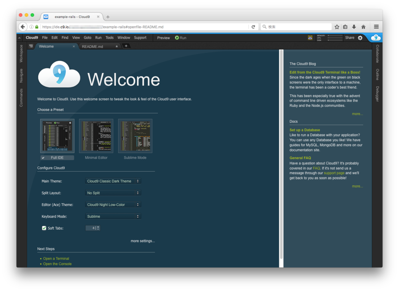The image size is (399, 291).
Task: Reload the page in address bar
Action: pyautogui.click(x=253, y=27)
